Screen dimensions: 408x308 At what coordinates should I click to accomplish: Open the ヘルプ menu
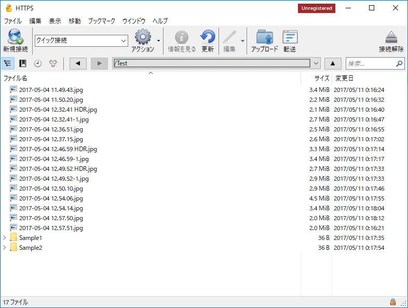click(160, 21)
